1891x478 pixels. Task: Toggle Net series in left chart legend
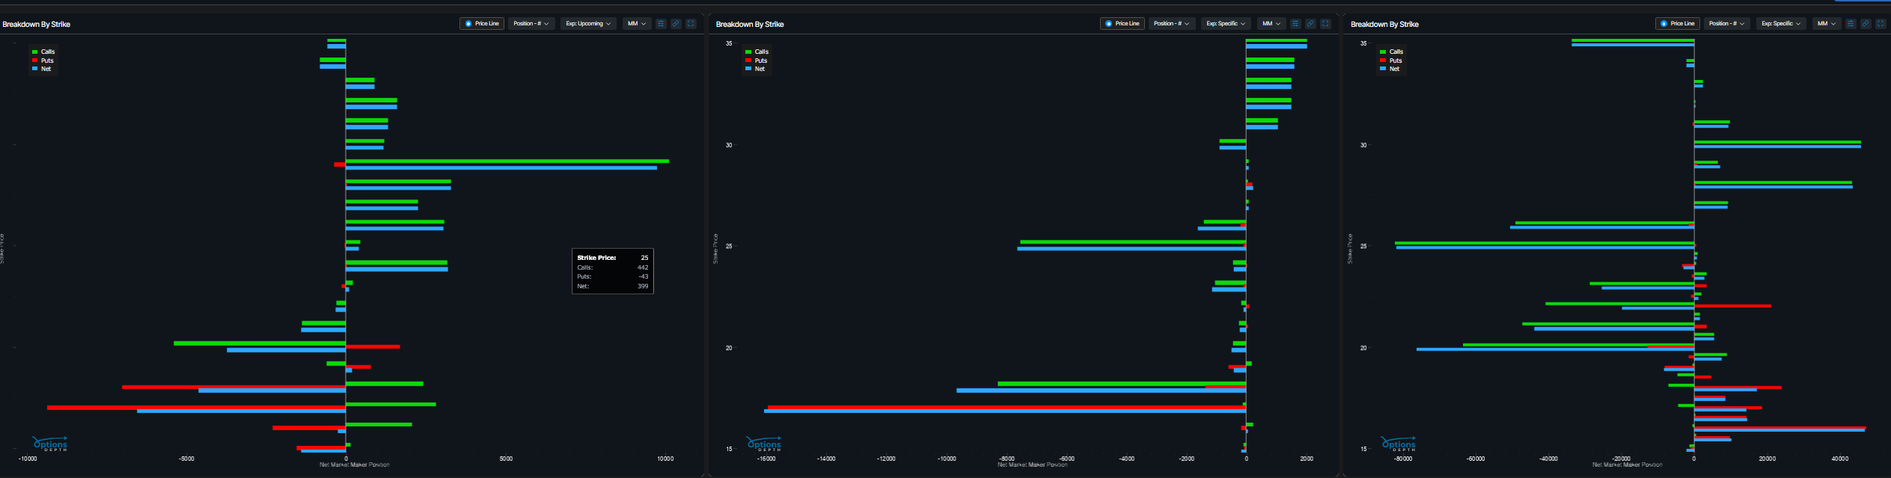point(42,69)
